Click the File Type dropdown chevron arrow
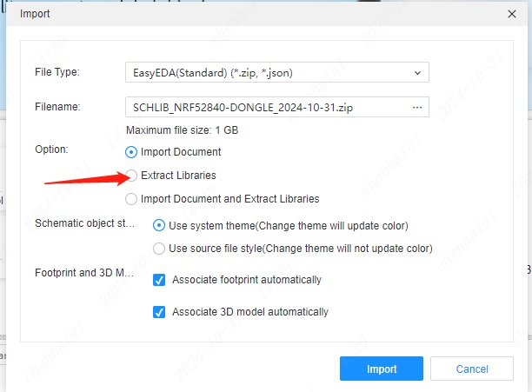Image resolution: width=532 pixels, height=392 pixels. [417, 73]
